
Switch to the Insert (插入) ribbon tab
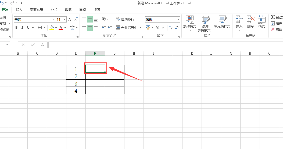click(19, 10)
